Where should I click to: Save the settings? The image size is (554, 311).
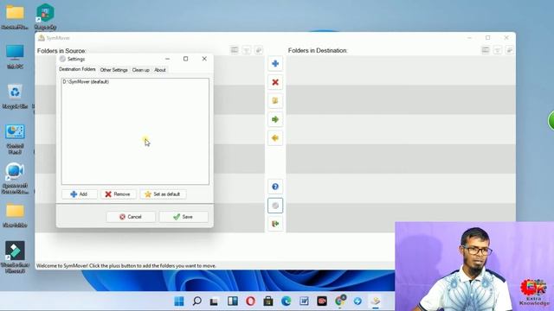click(184, 217)
